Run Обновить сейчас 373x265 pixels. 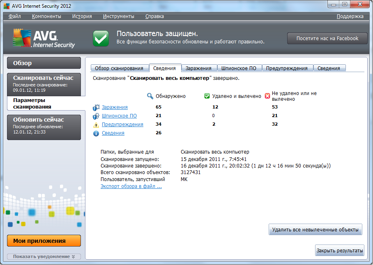[44, 127]
